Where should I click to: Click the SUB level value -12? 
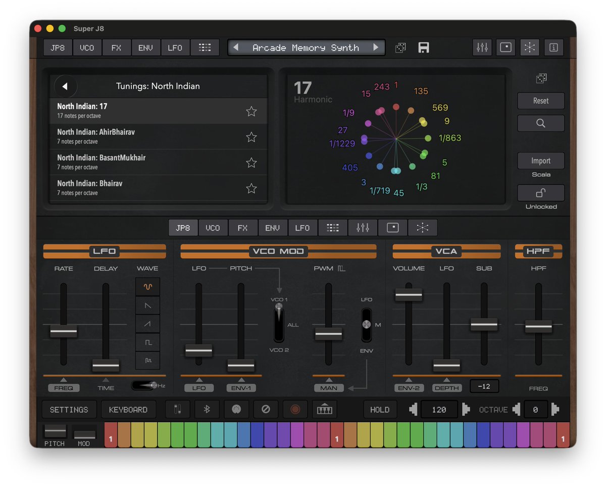[x=484, y=386]
